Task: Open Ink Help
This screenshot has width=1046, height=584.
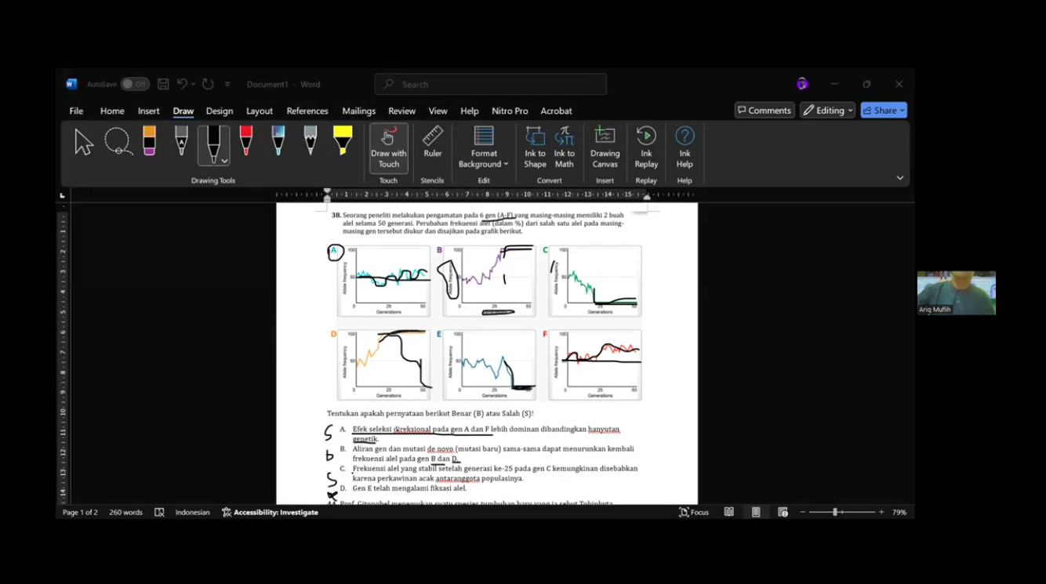Action: point(685,147)
